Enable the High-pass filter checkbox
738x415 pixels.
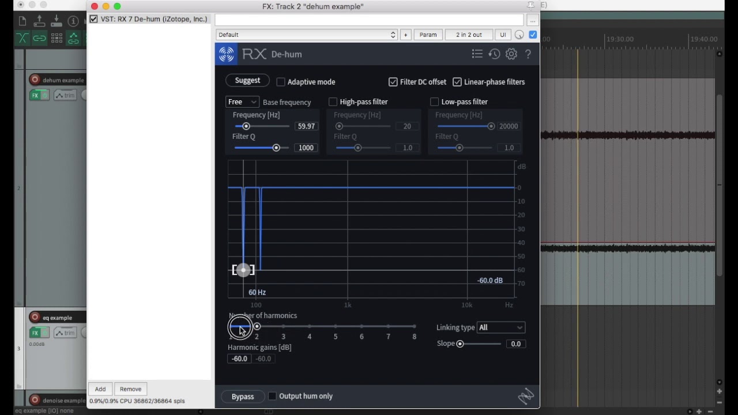333,101
